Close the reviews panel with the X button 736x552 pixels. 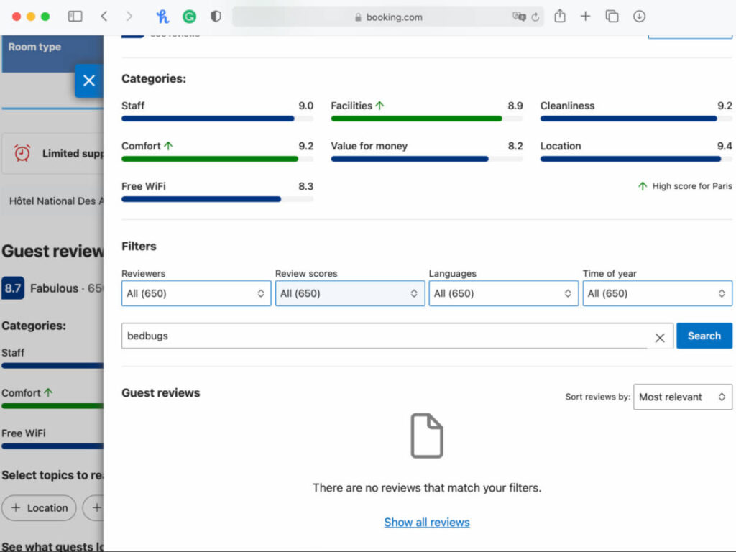89,80
